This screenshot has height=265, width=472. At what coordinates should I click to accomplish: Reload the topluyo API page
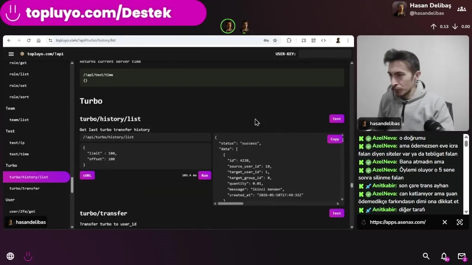tap(28, 40)
